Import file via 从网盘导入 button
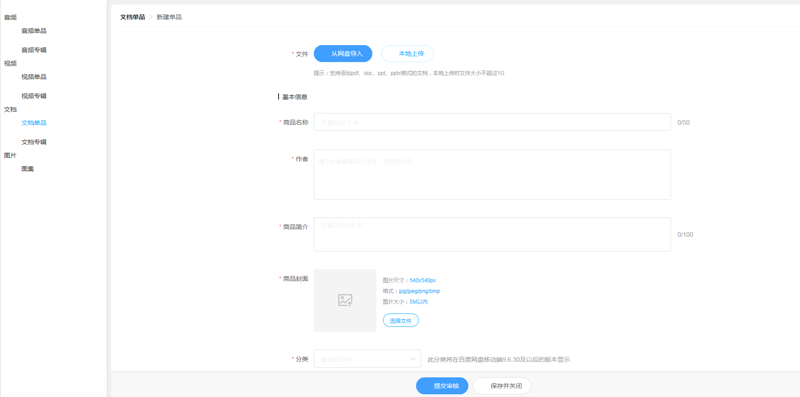800x397 pixels. [343, 54]
